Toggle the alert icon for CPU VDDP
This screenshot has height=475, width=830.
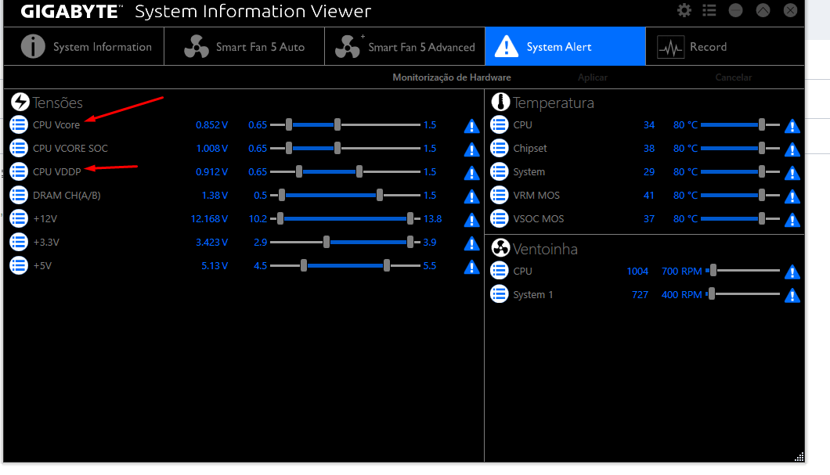471,172
